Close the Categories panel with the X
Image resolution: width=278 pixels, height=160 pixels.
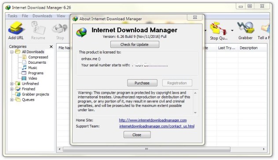pos(51,47)
